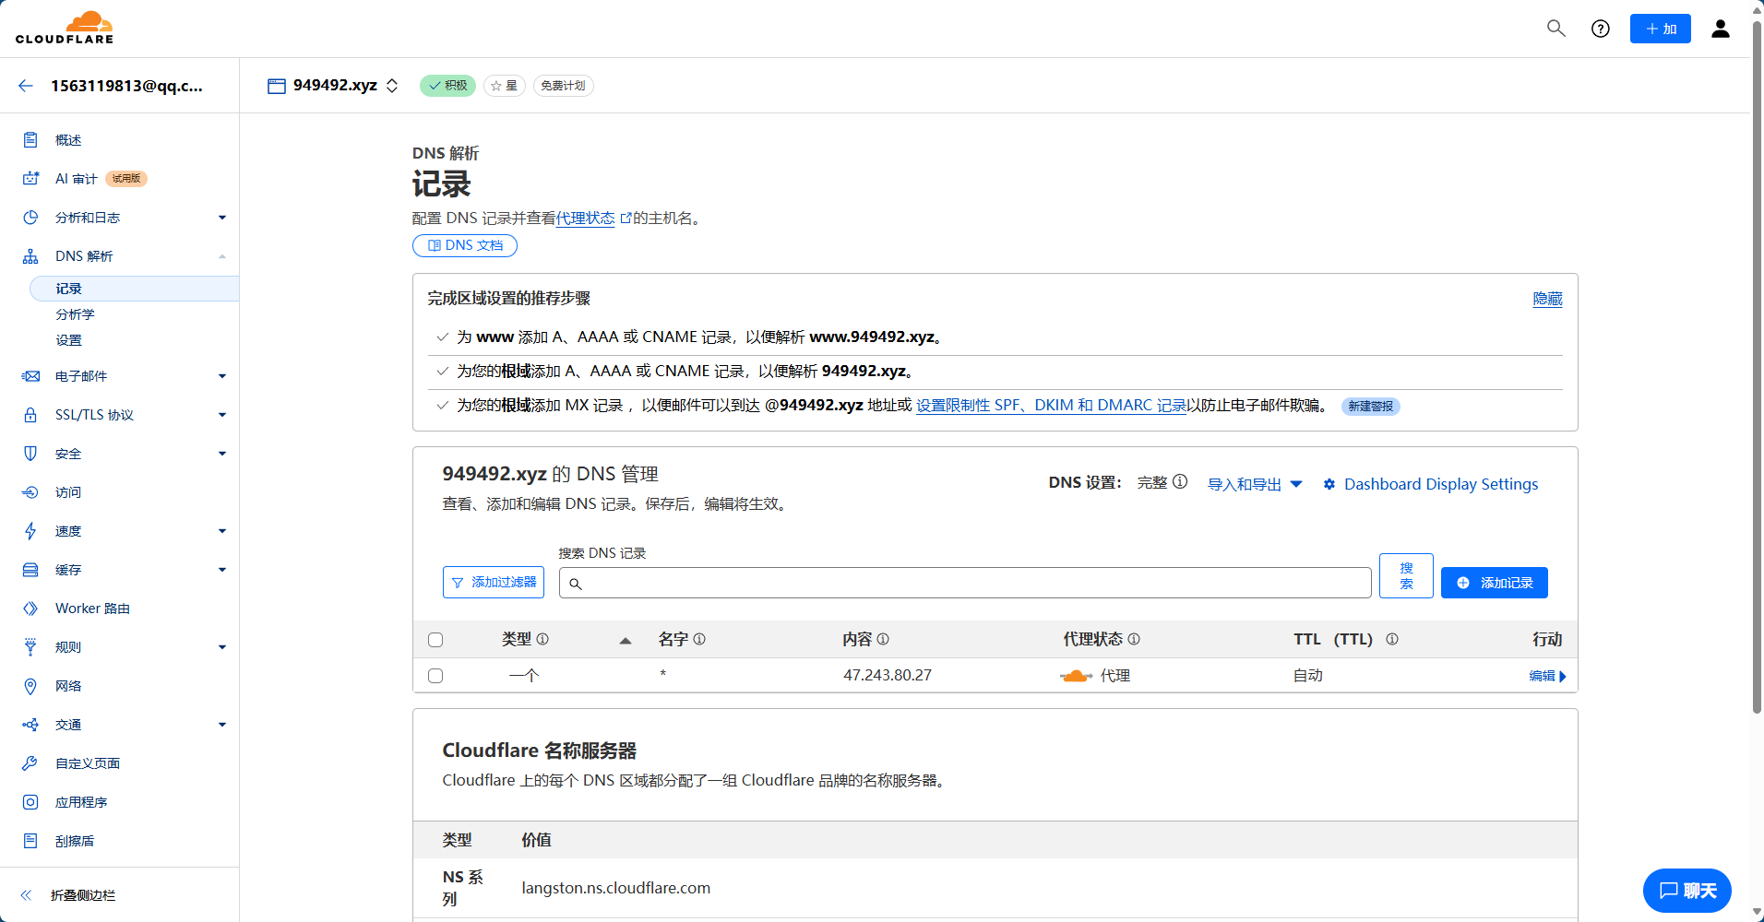Open the help question mark icon
The image size is (1764, 922).
[x=1601, y=29]
